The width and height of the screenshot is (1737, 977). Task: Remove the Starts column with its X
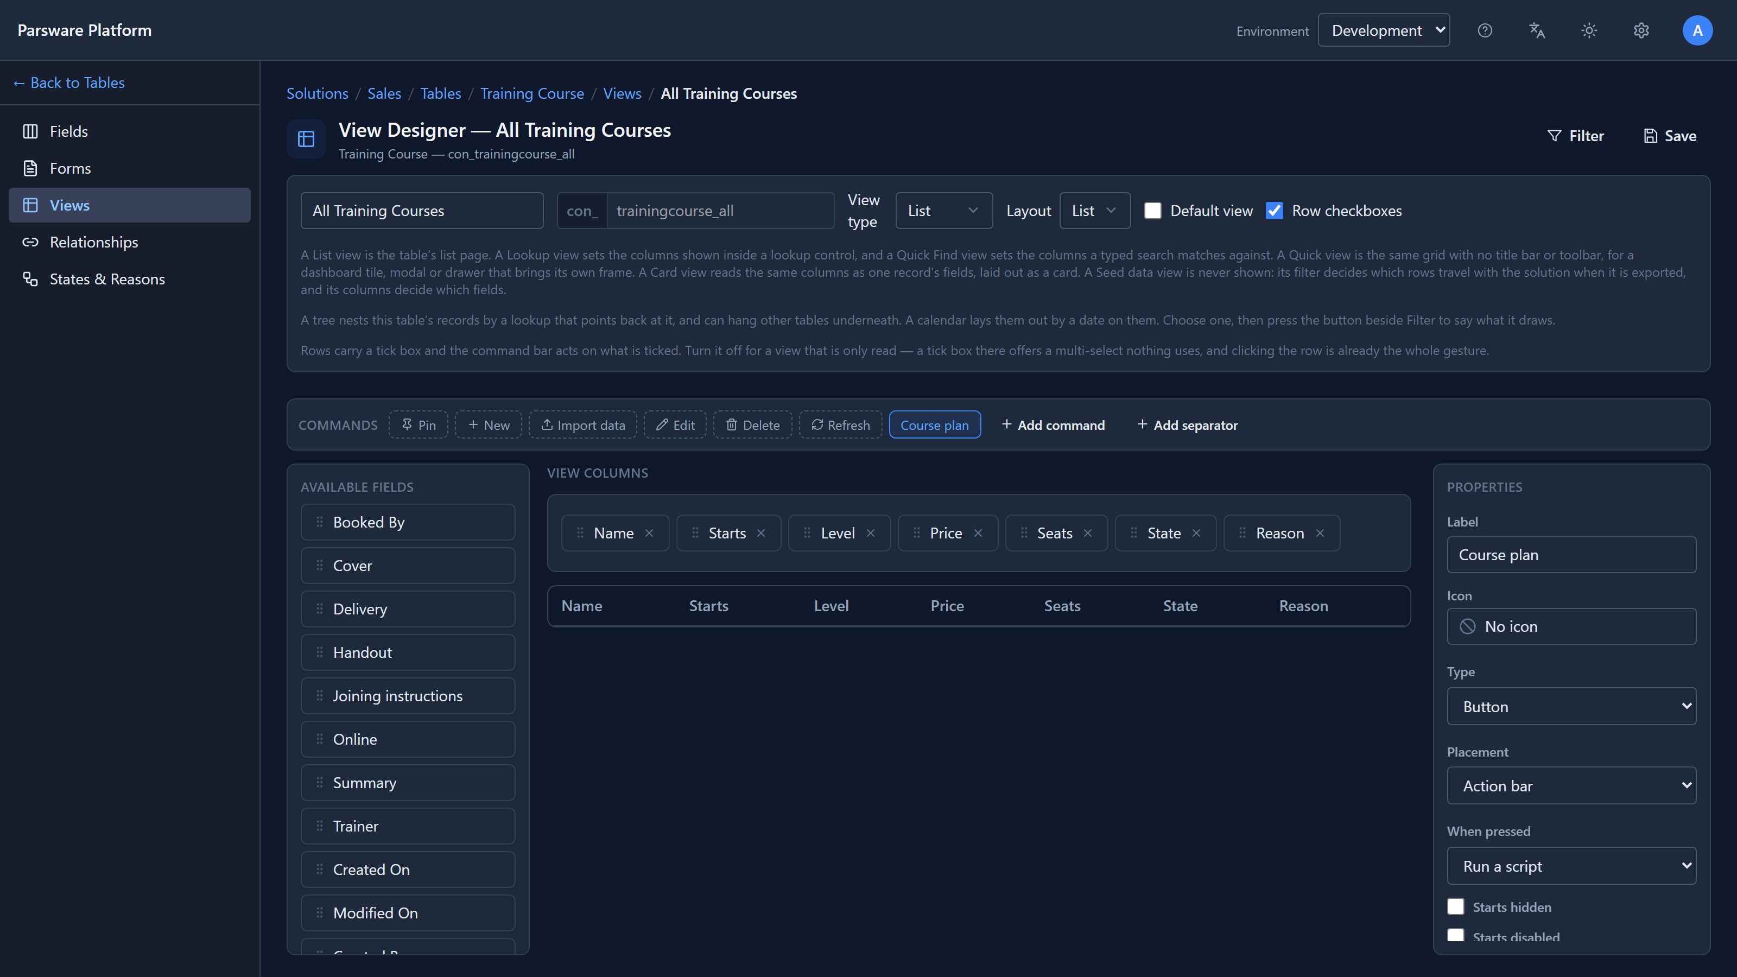[760, 534]
